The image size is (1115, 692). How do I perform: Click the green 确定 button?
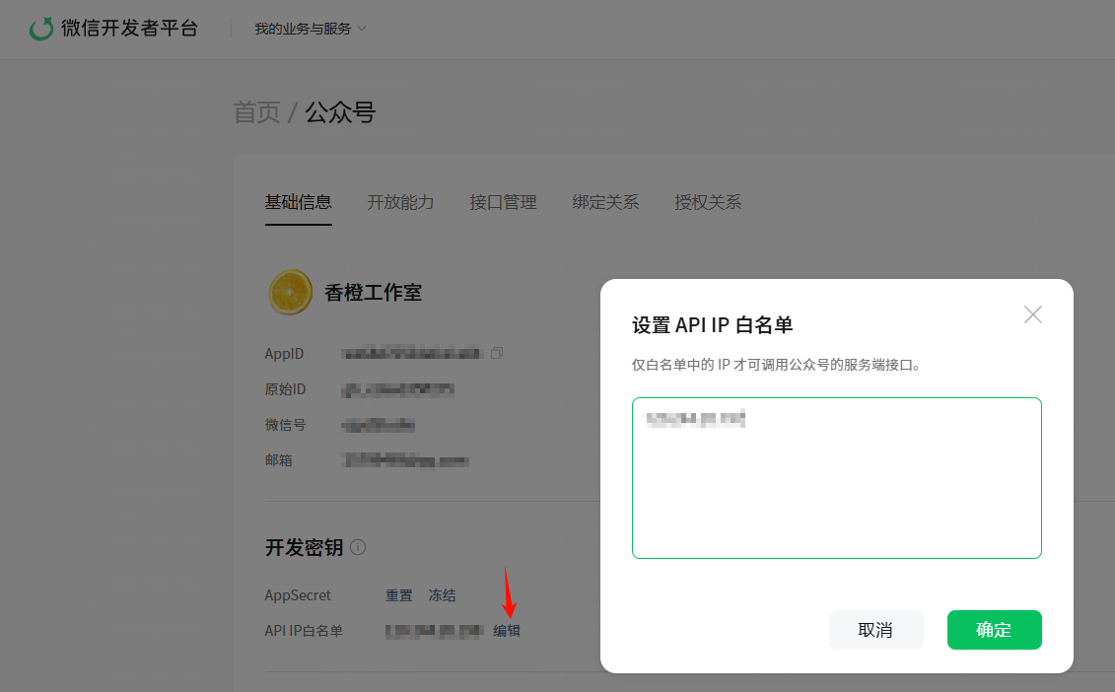(994, 630)
